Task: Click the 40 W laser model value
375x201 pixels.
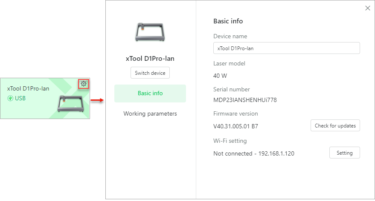Action: point(220,76)
